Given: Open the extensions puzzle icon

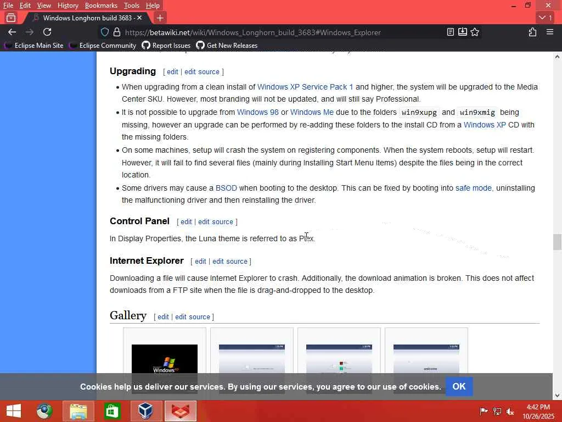Looking at the screenshot, I should 532,32.
